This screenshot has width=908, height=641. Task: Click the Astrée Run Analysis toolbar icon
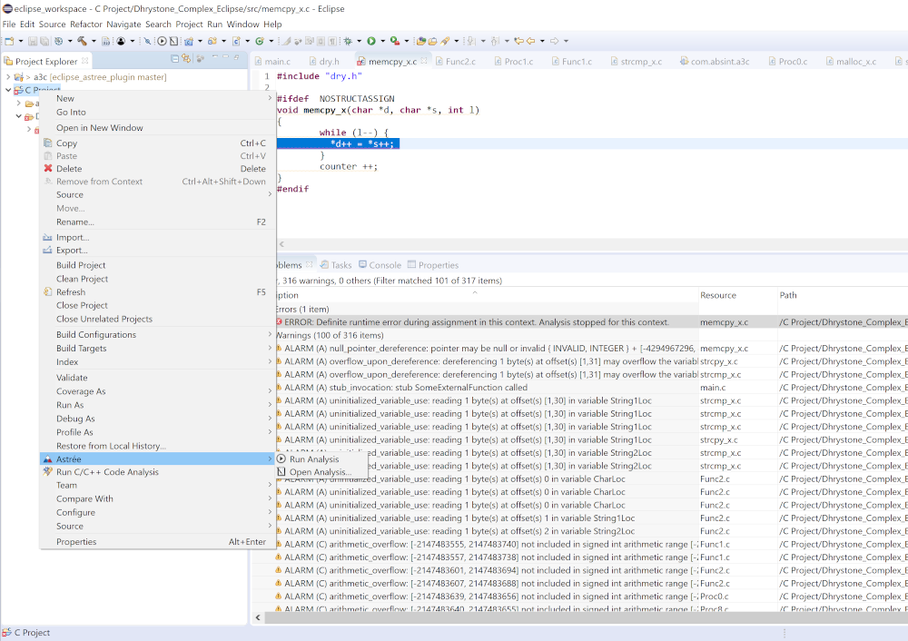click(x=163, y=41)
